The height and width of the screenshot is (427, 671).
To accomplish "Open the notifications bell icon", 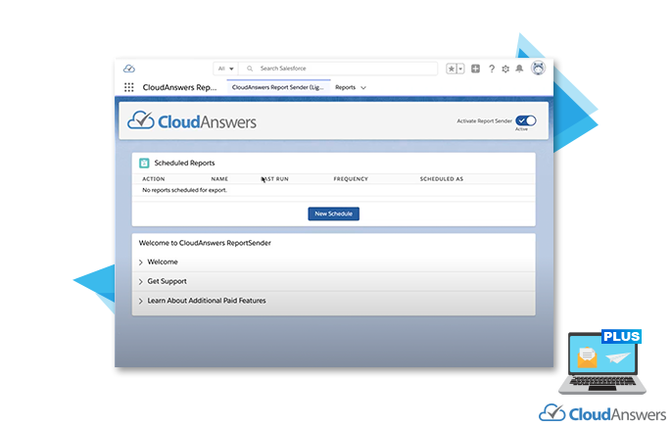I will coord(519,69).
